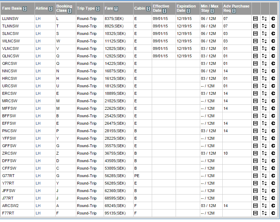Screen dimensions: 280x222
Task: Select the 95135(SEK) fare cell
Action: click(114, 213)
